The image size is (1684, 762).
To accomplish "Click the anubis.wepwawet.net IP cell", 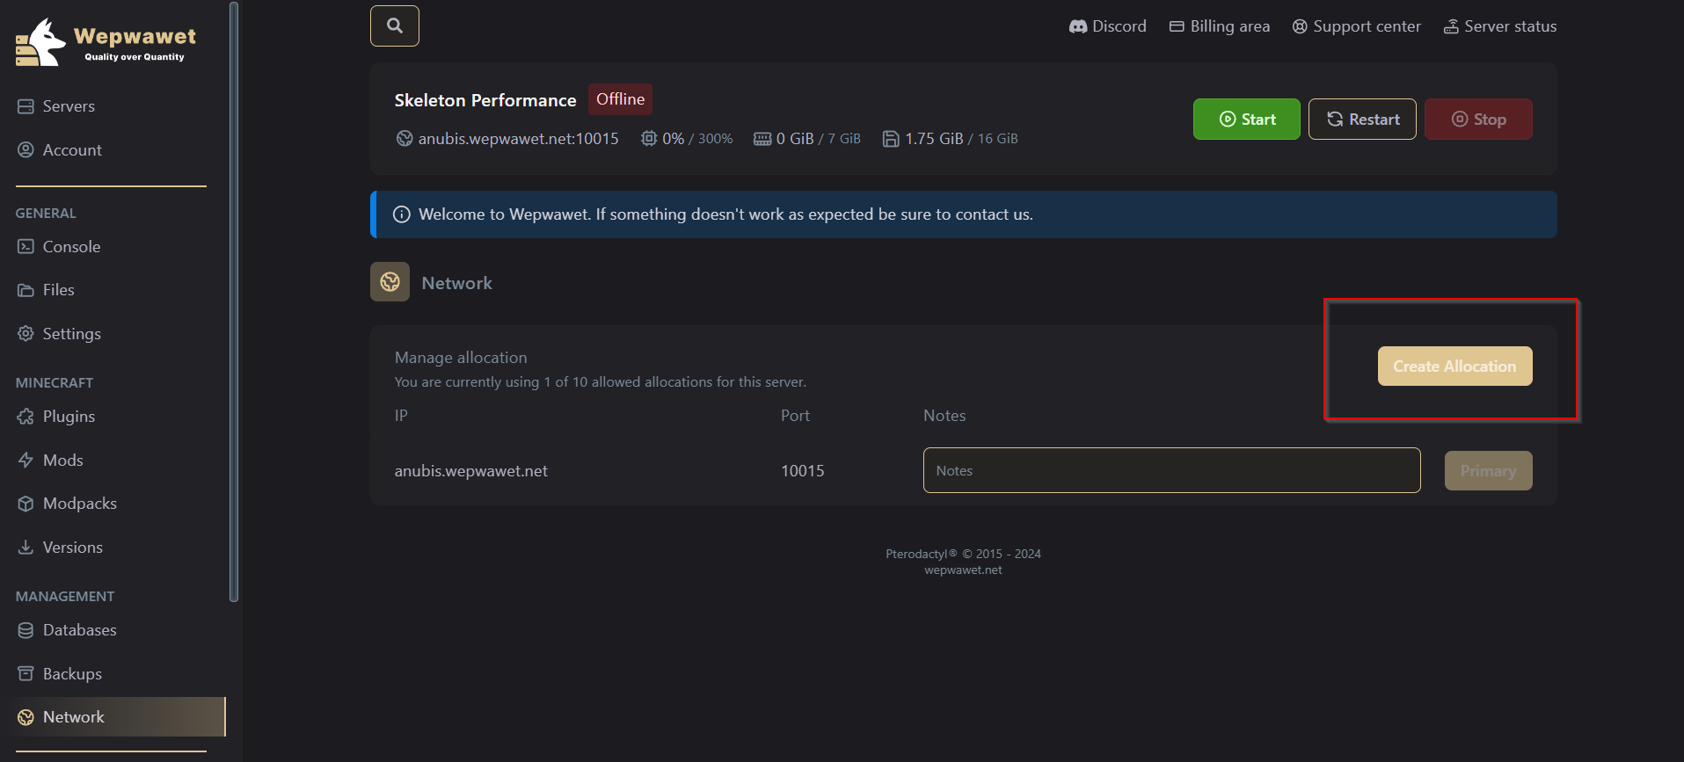I will click(x=470, y=471).
